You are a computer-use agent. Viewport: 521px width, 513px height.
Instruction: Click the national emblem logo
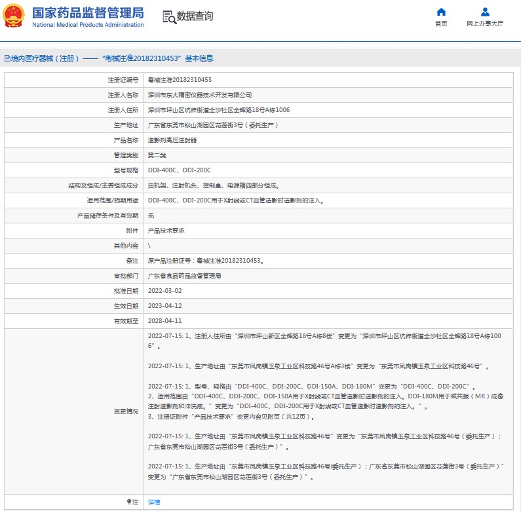(13, 16)
